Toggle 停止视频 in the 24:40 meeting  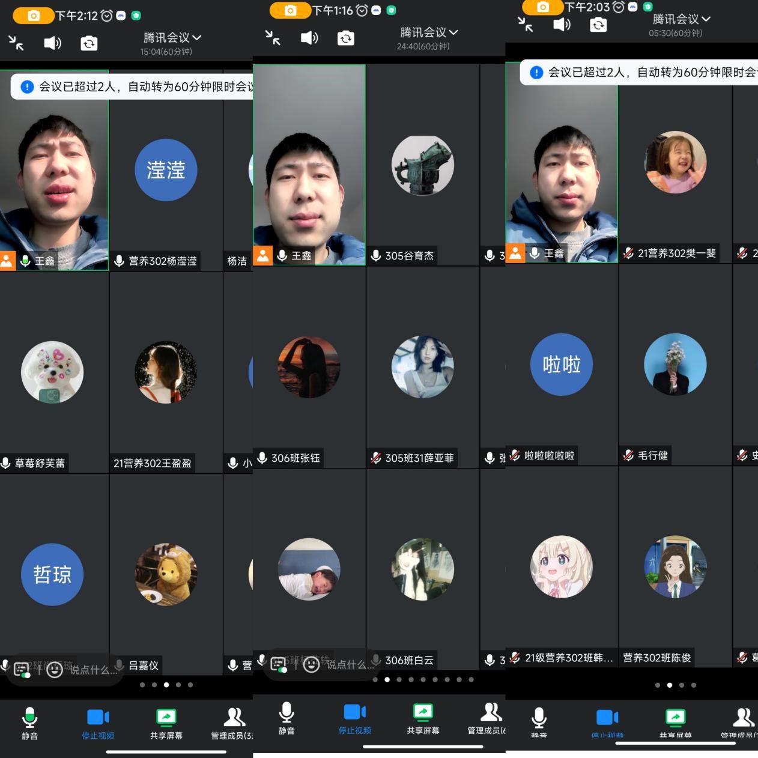pyautogui.click(x=354, y=718)
